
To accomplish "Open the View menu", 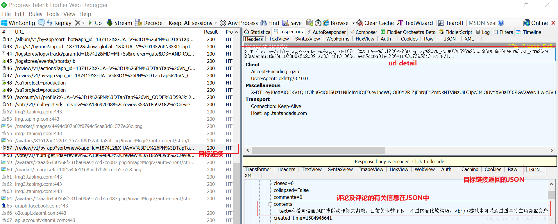I will click(69, 14).
